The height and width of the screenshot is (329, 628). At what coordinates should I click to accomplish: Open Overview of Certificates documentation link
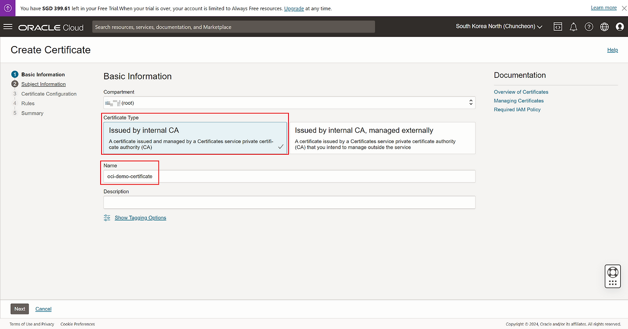point(521,92)
